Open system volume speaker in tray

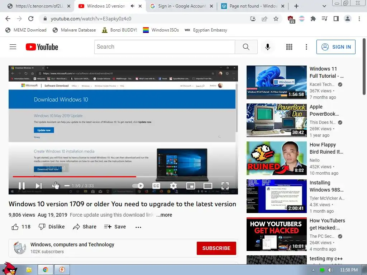click(x=331, y=270)
